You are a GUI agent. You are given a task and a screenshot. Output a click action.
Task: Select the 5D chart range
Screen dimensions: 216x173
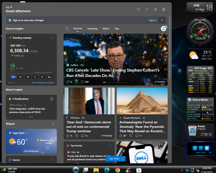tap(21, 77)
